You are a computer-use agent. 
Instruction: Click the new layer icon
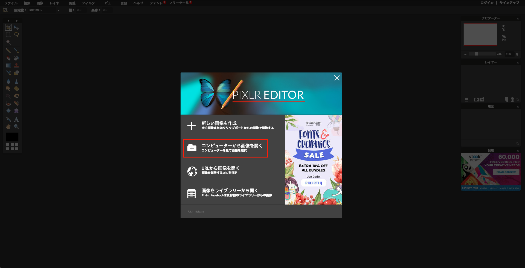pos(507,100)
